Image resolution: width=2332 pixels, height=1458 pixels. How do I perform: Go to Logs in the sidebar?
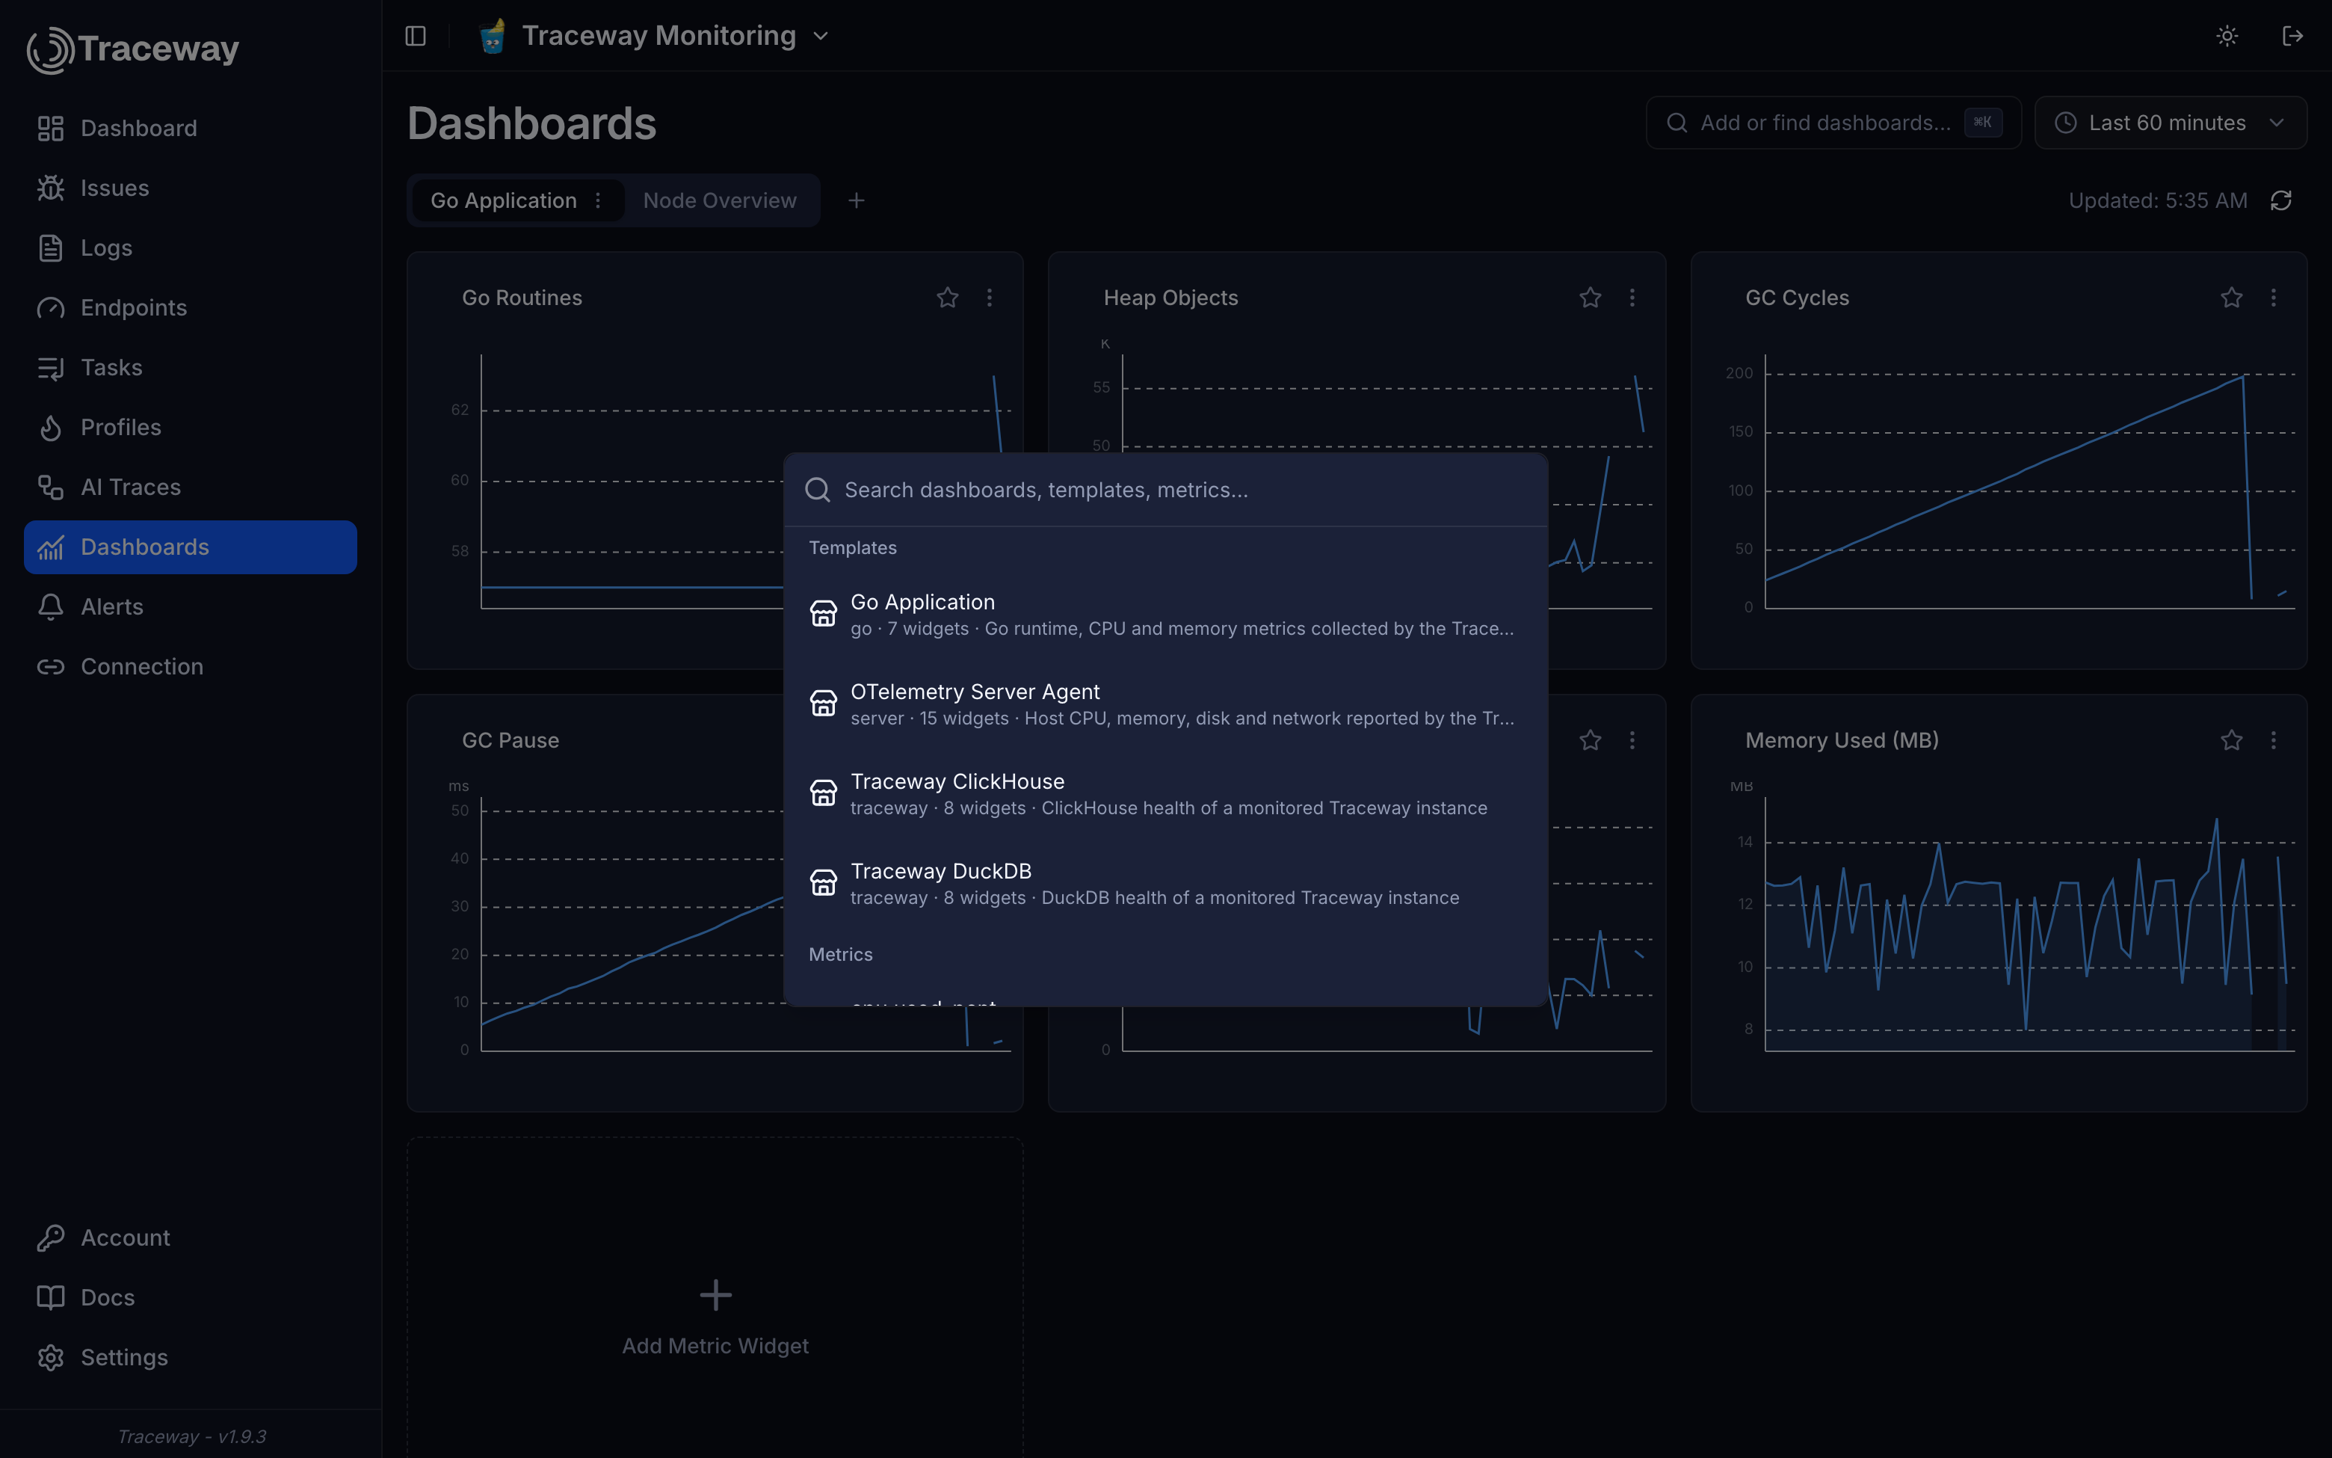click(x=190, y=247)
